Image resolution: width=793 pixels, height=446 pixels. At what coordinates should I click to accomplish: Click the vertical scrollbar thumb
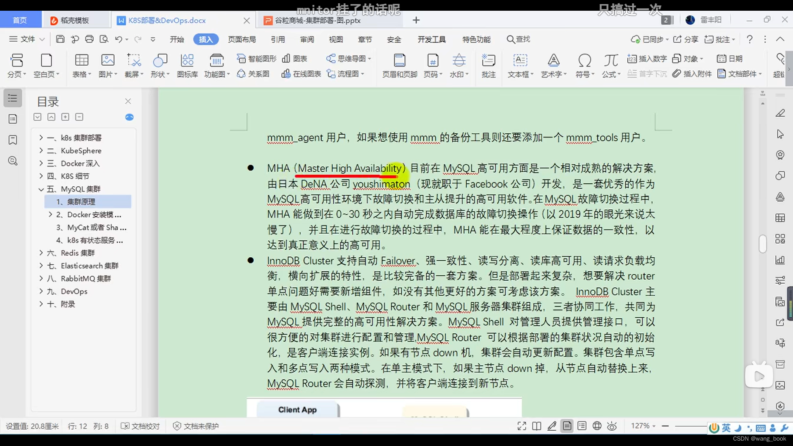762,244
